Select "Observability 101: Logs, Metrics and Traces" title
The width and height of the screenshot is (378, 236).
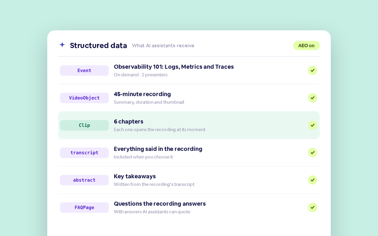(174, 67)
